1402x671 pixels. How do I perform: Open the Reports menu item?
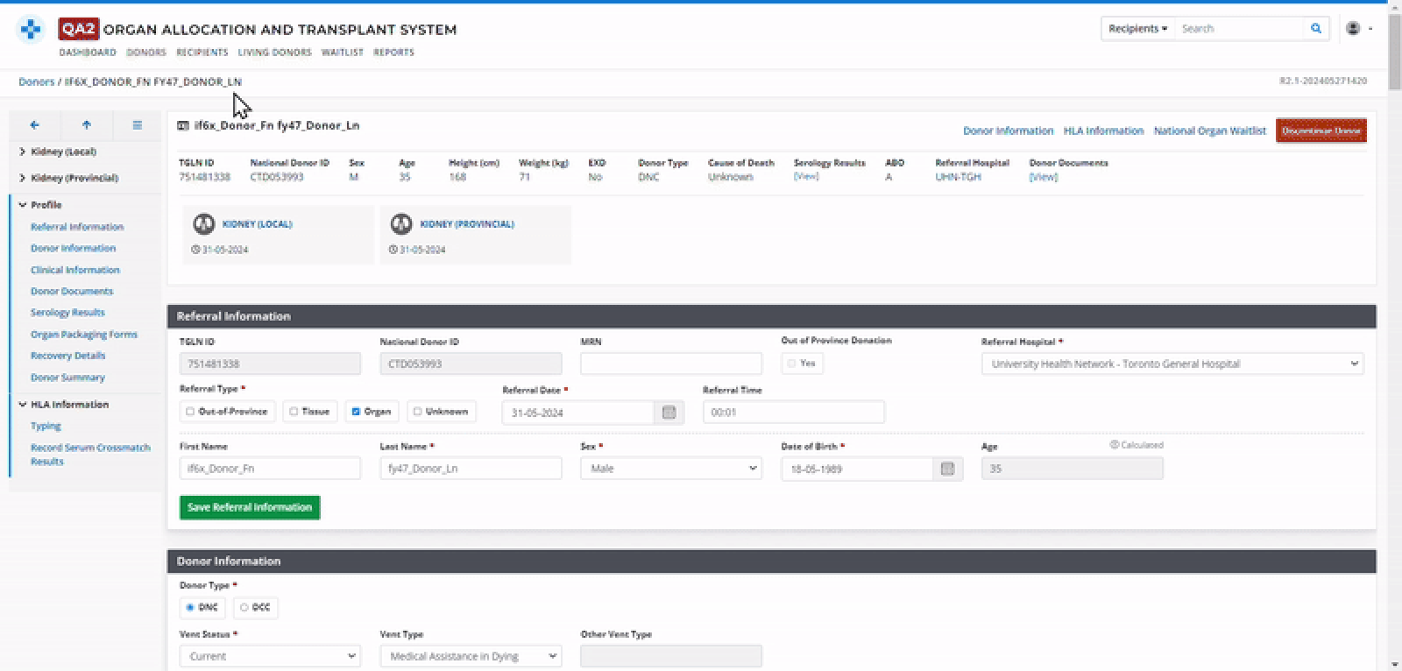393,53
